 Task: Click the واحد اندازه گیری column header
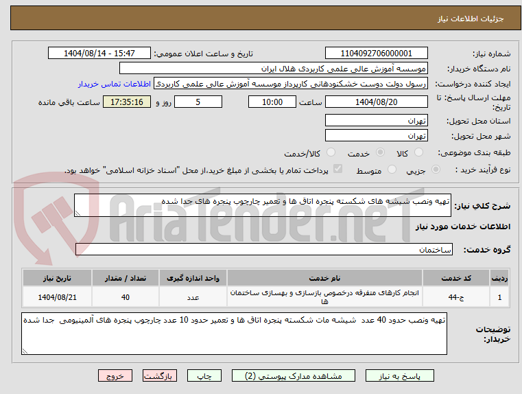click(193, 278)
